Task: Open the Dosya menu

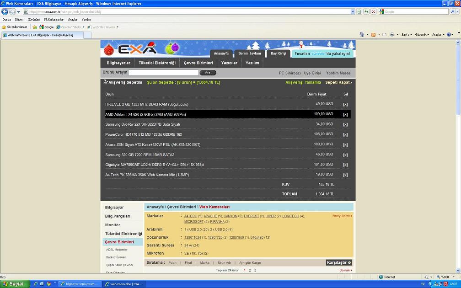Action: pos(6,19)
